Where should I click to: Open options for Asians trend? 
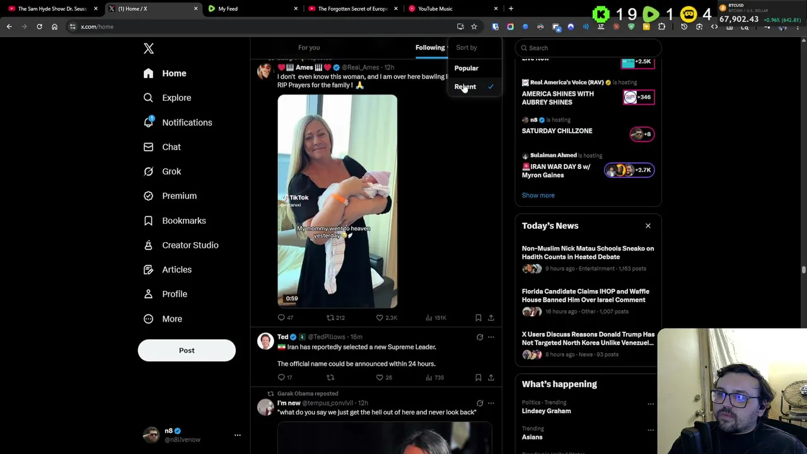click(651, 431)
